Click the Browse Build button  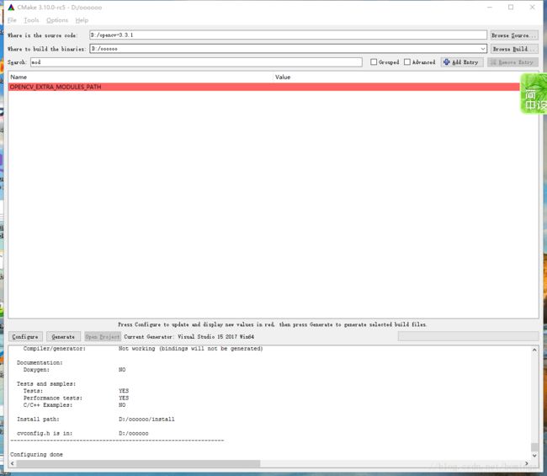click(514, 49)
